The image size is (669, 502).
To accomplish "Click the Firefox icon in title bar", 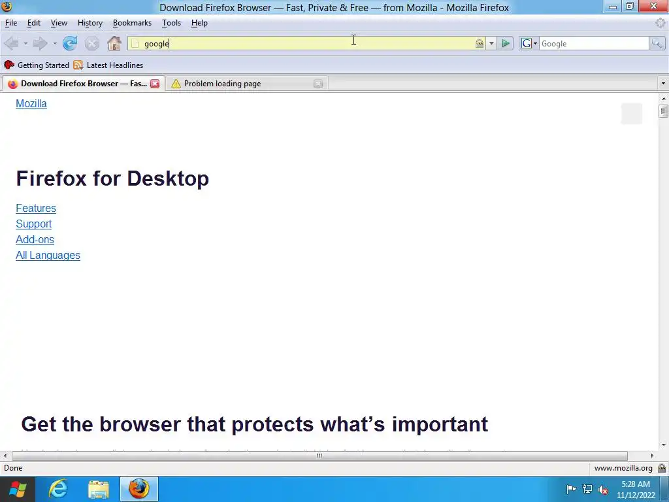I will [7, 7].
